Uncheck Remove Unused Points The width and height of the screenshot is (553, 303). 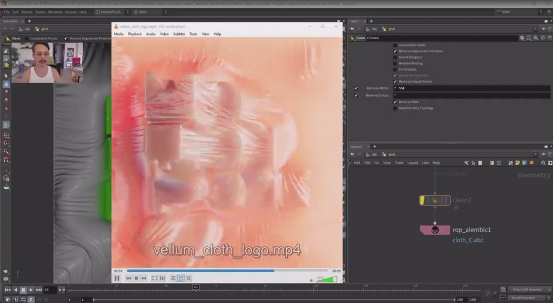click(x=395, y=81)
